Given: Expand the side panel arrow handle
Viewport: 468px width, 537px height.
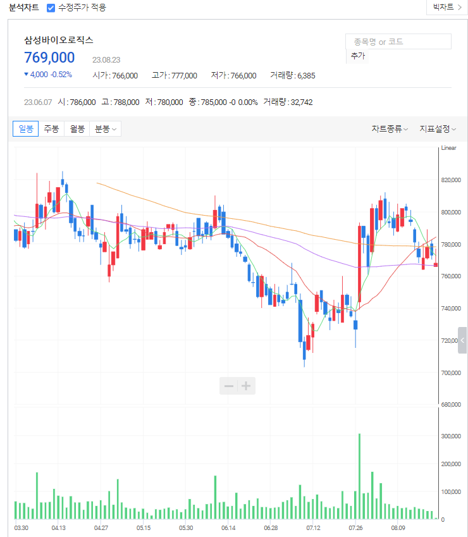Looking at the screenshot, I should 462,340.
